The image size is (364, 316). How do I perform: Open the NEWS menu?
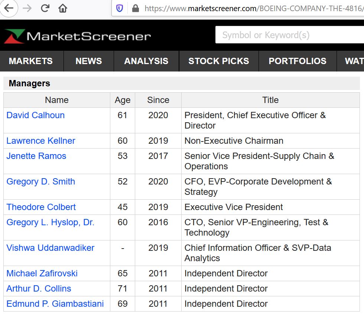click(x=89, y=61)
